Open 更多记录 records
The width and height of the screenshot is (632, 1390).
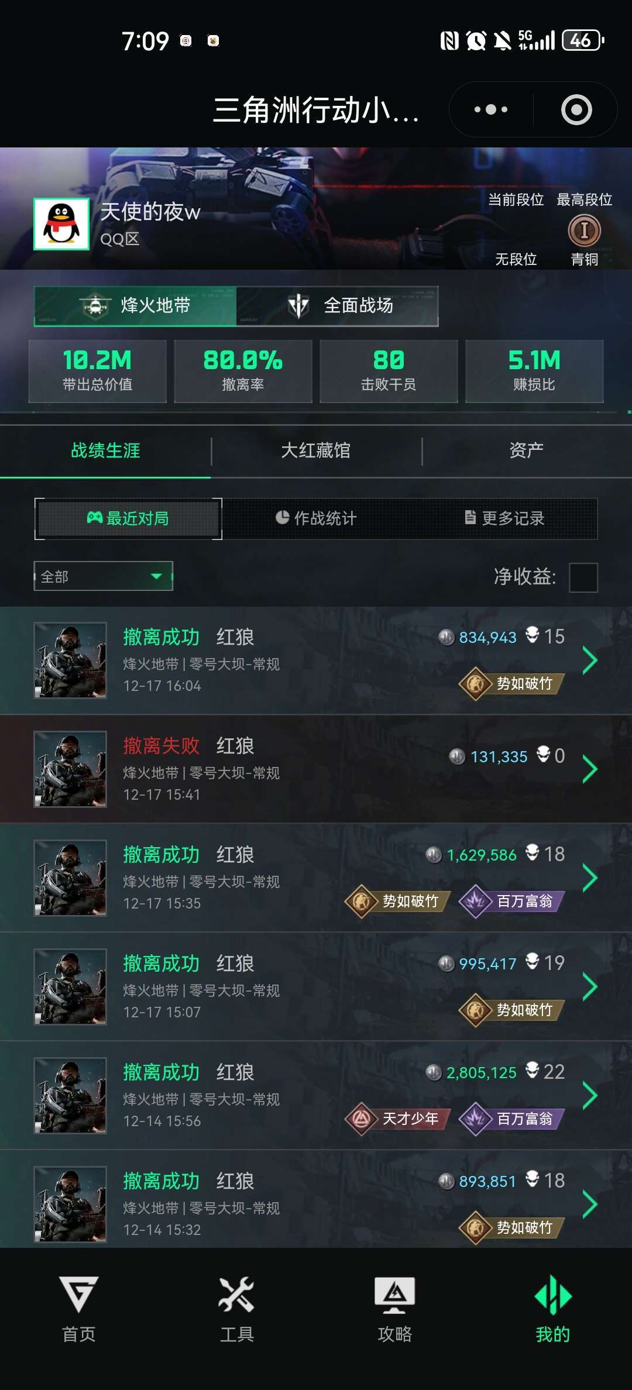pos(504,518)
